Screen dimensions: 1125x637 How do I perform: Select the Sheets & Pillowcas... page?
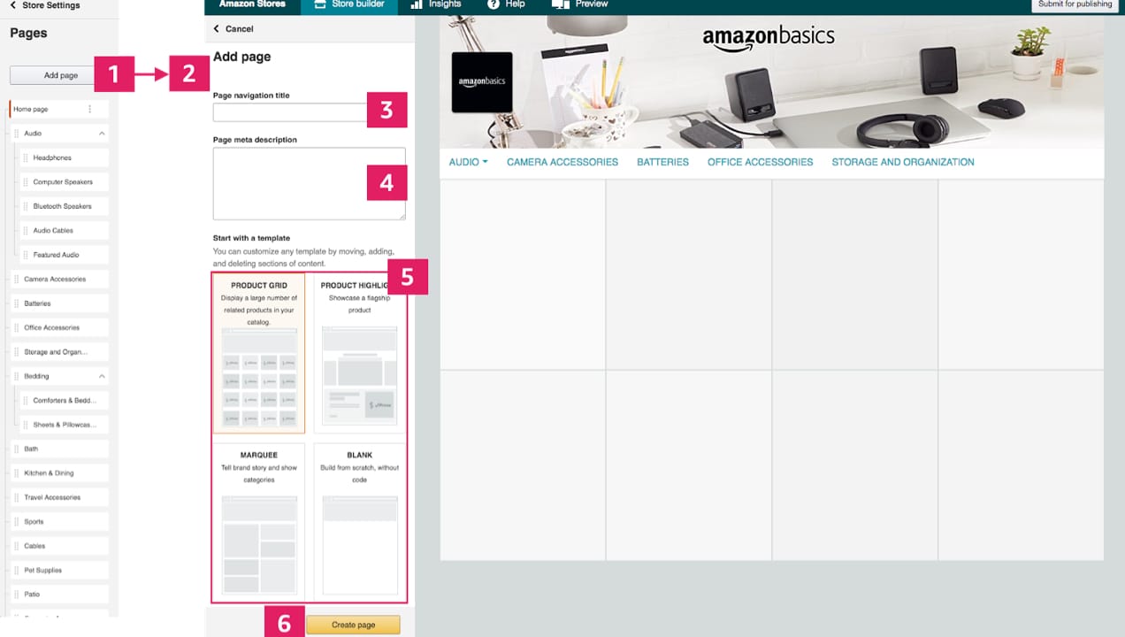coord(64,425)
